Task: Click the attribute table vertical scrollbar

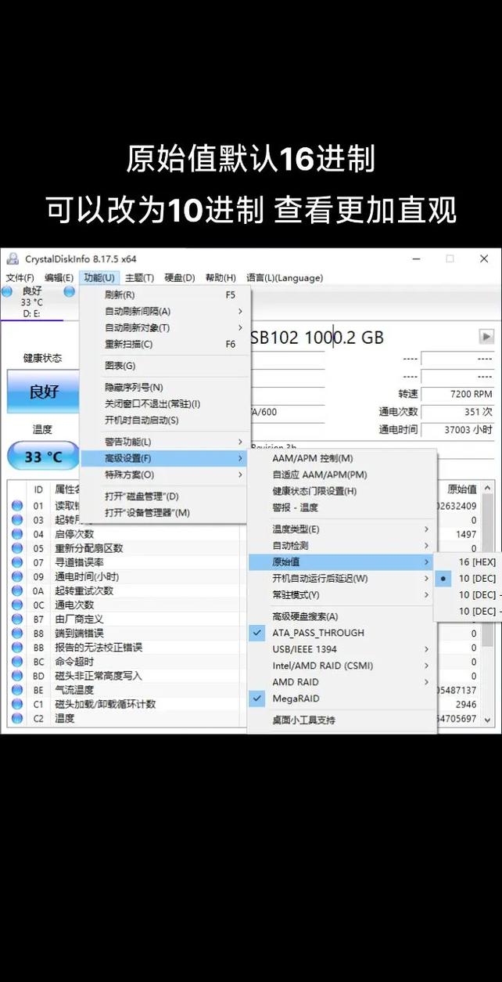Action: [488, 603]
